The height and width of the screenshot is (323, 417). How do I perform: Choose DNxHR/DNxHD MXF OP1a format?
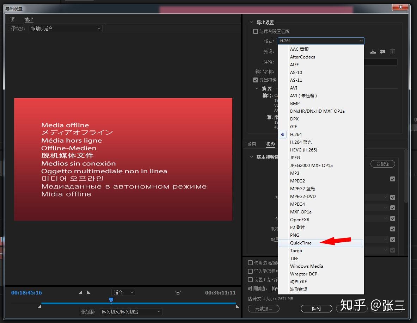point(321,111)
